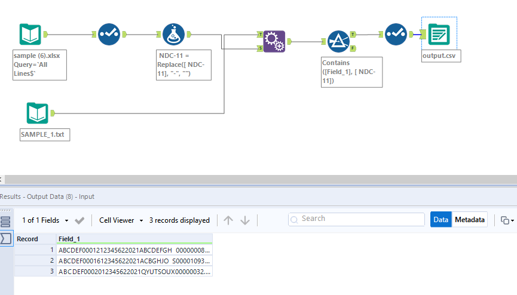The image size is (517, 295).
Task: Click the Contains filter annotation text
Action: 352,72
